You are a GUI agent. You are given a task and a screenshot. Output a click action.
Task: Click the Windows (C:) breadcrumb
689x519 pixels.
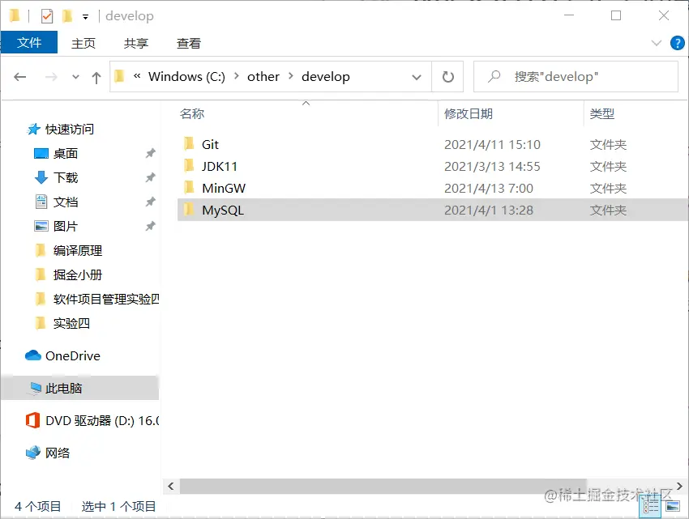[x=186, y=77]
